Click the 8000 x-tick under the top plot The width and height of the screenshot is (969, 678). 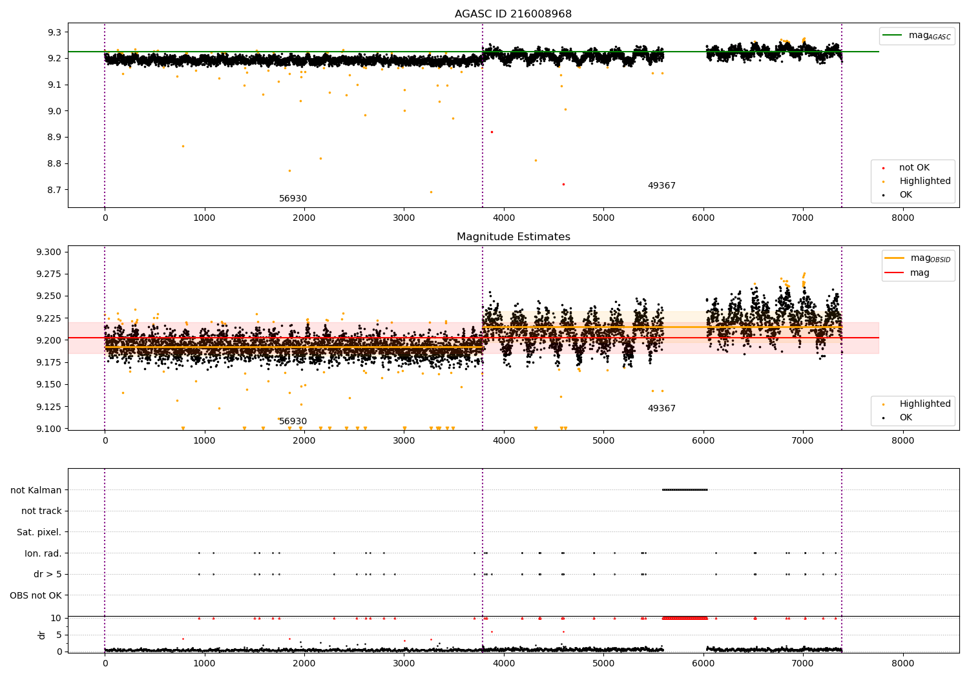902,218
